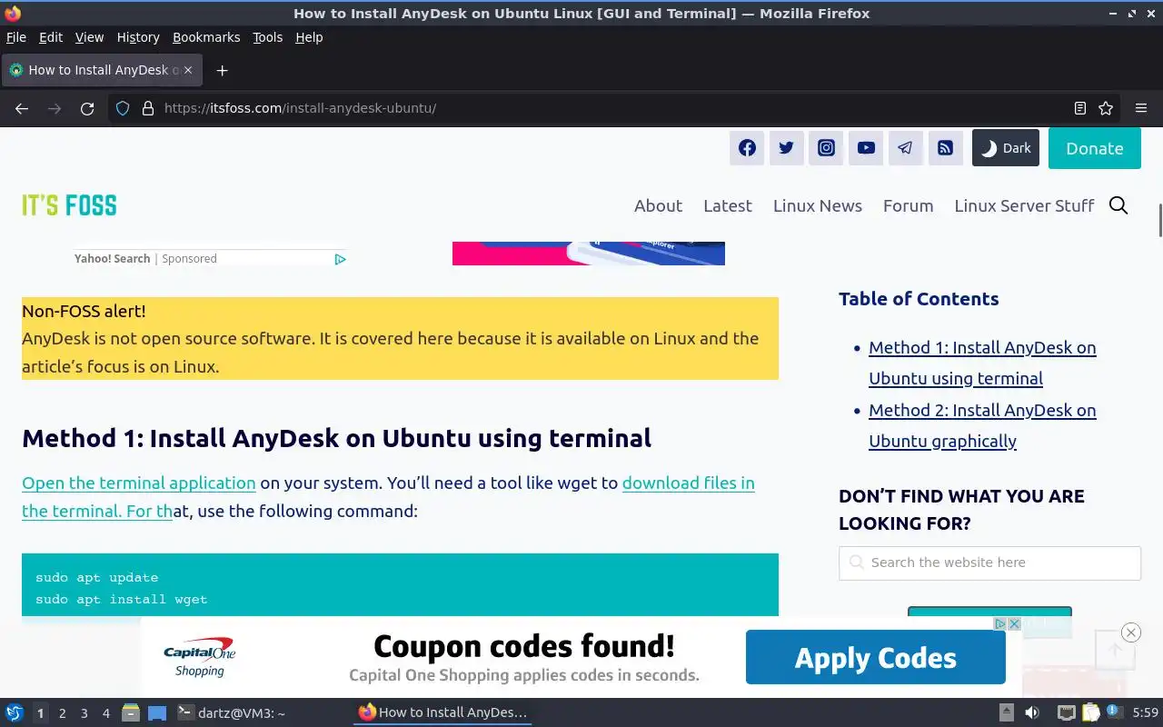This screenshot has width=1163, height=727.
Task: Close the bottom banner ad
Action: pos(1130,632)
